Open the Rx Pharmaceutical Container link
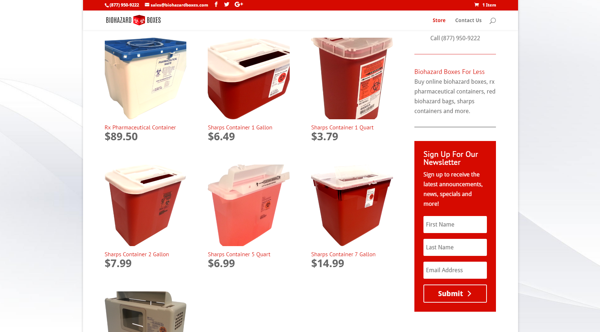600x332 pixels. coord(140,128)
